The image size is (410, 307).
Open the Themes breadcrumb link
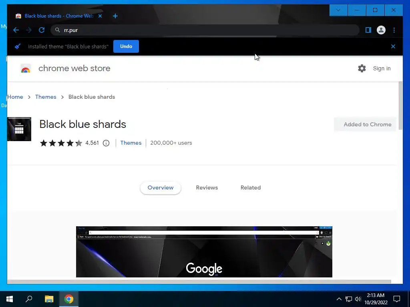tap(46, 97)
